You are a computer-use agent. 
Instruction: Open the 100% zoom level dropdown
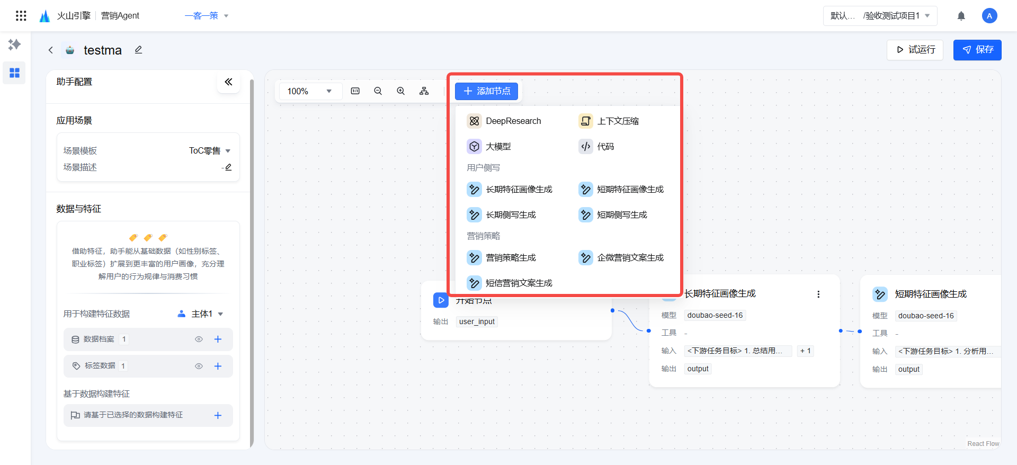click(310, 91)
